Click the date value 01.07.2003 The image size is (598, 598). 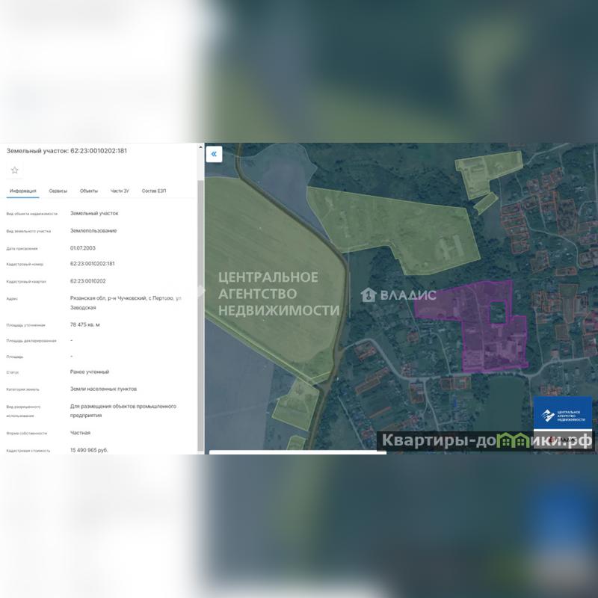[82, 247]
